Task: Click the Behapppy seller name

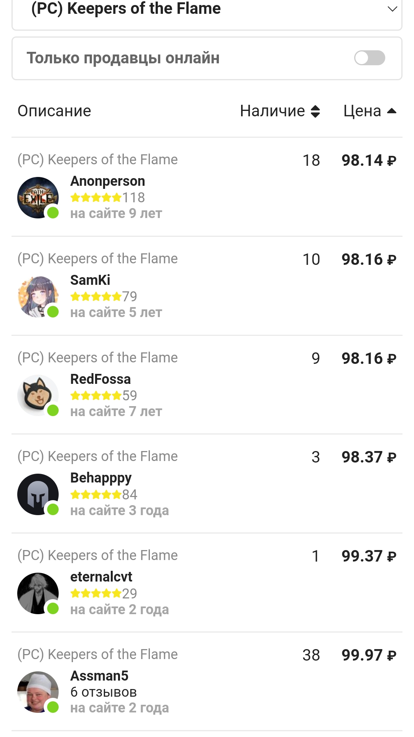Action: 101,478
